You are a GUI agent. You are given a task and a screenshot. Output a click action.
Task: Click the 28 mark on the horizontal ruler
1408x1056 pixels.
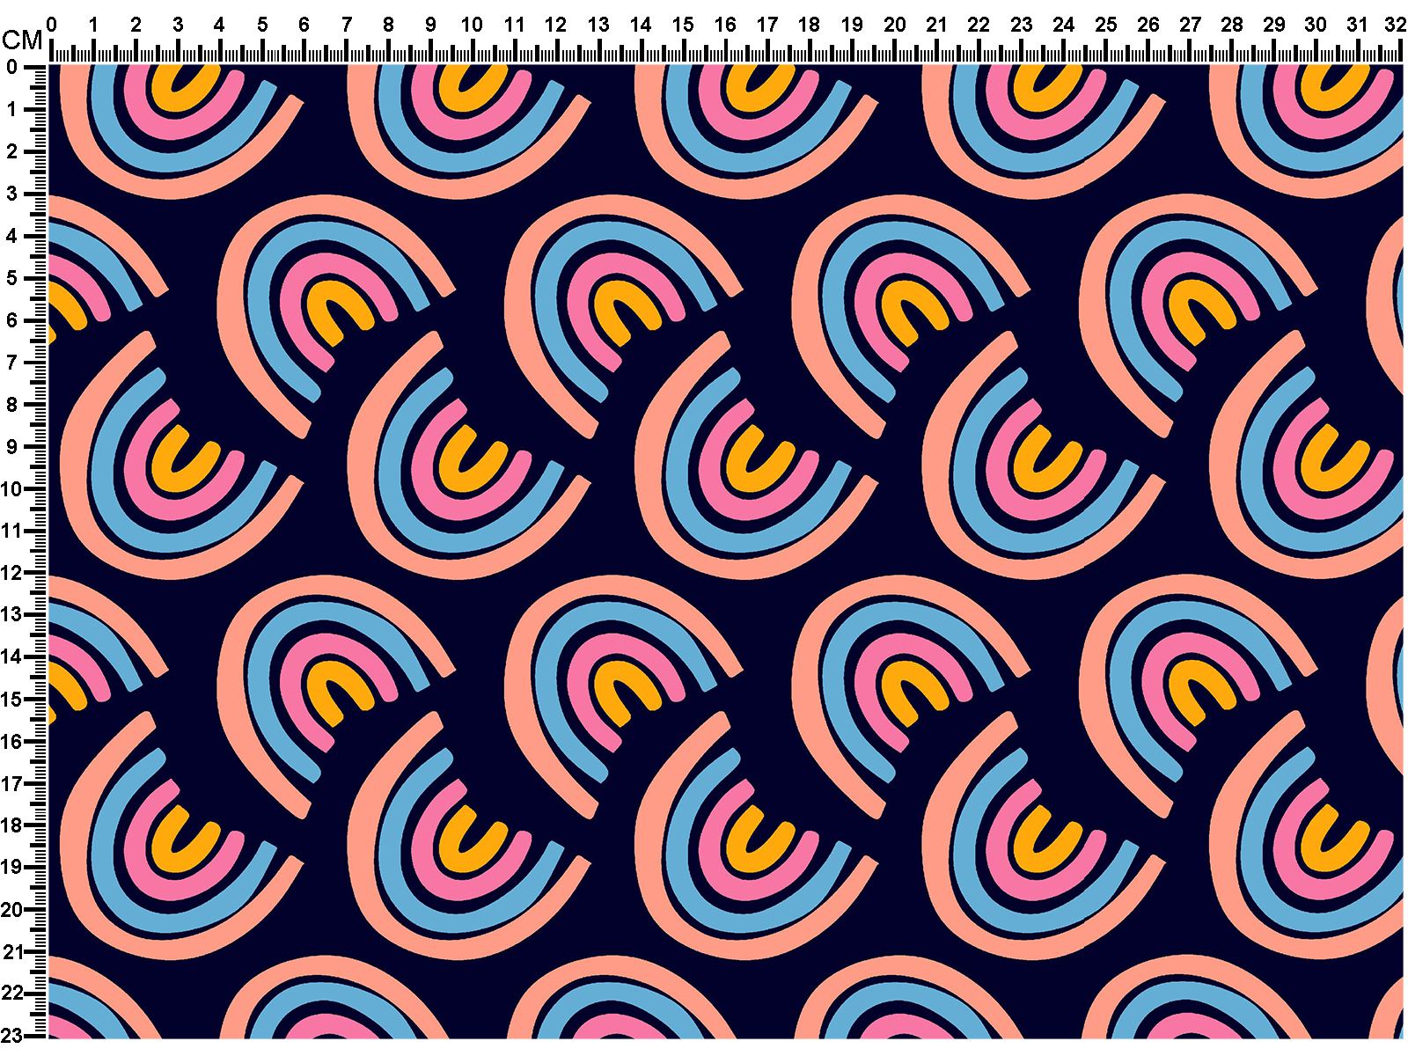click(x=1232, y=25)
